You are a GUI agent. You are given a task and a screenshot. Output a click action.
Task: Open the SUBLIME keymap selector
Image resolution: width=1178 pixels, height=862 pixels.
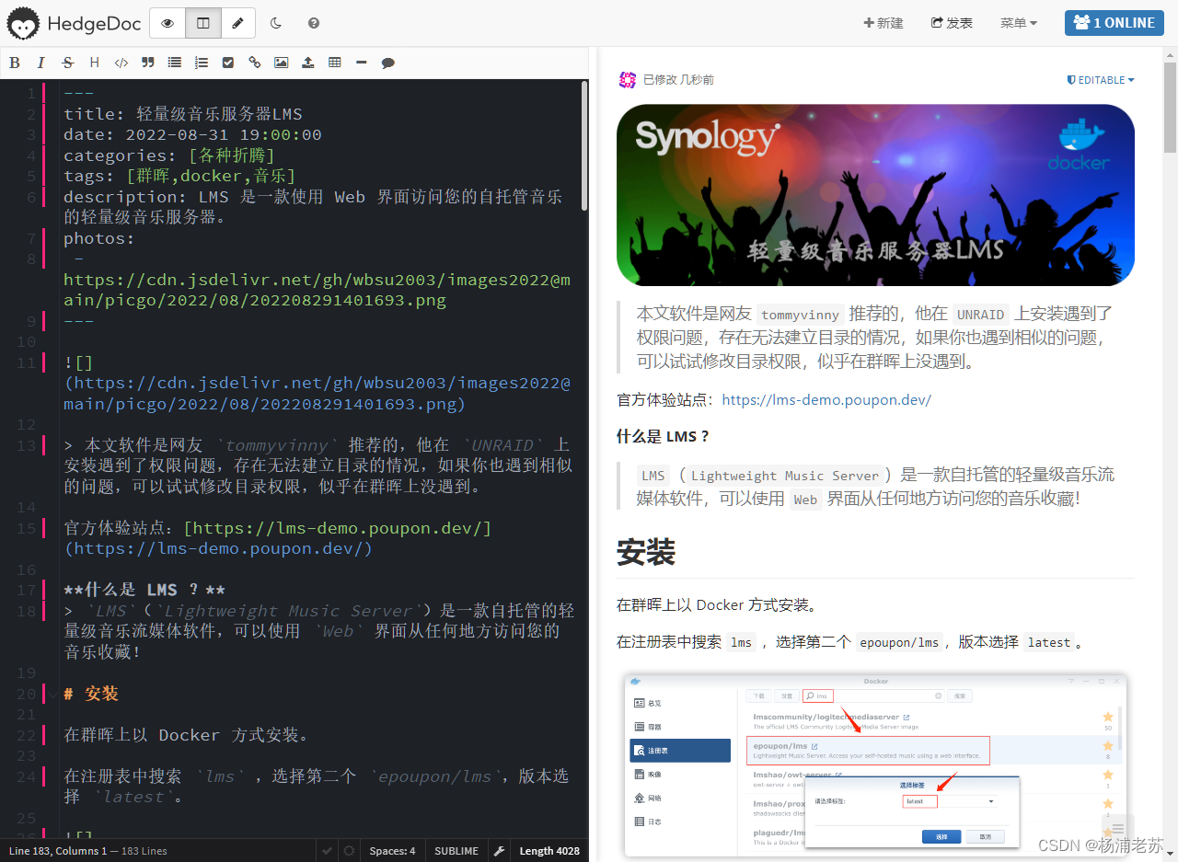(456, 850)
